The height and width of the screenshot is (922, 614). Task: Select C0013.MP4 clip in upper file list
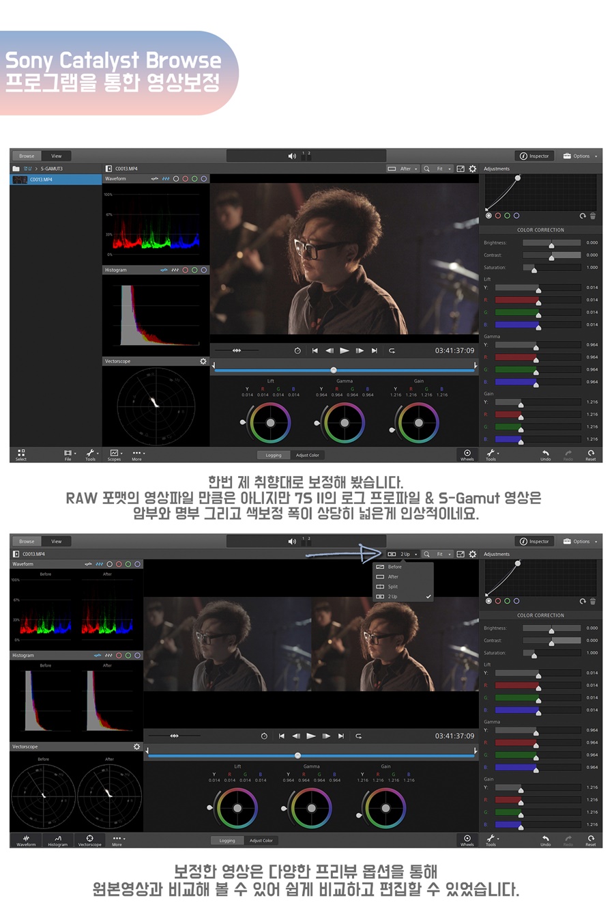[56, 180]
